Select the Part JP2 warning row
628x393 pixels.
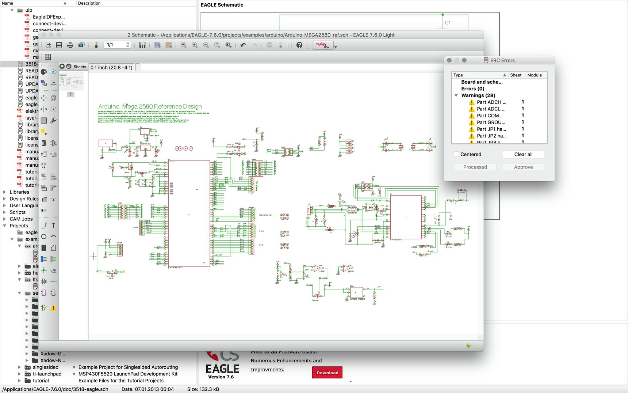tap(499, 136)
